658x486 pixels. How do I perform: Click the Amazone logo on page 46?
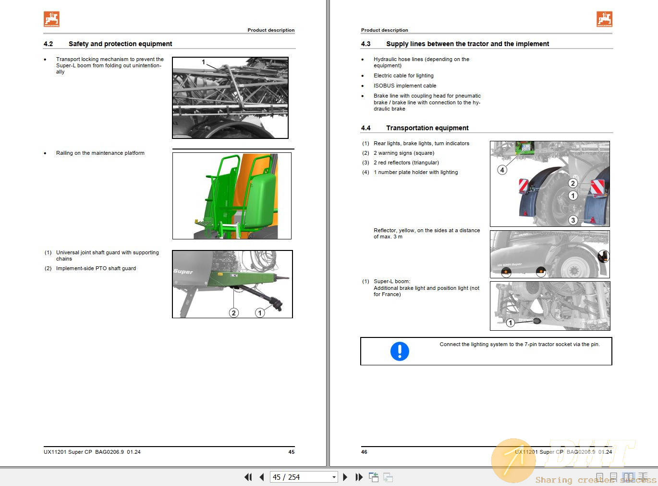pyautogui.click(x=604, y=19)
